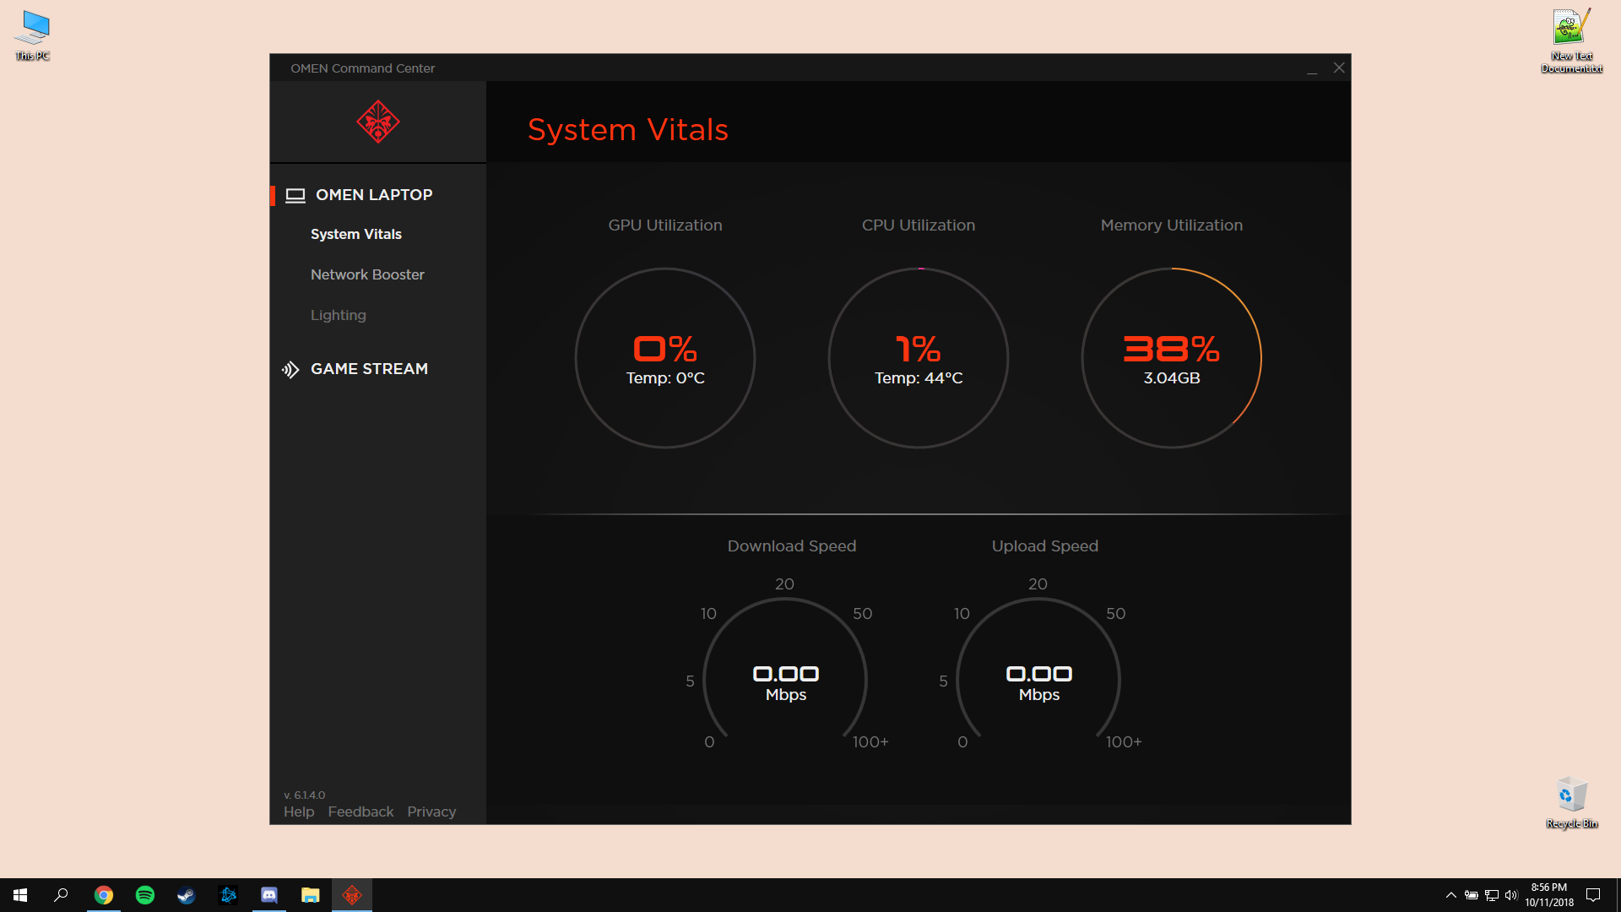
Task: Click the Help link
Action: (x=299, y=812)
